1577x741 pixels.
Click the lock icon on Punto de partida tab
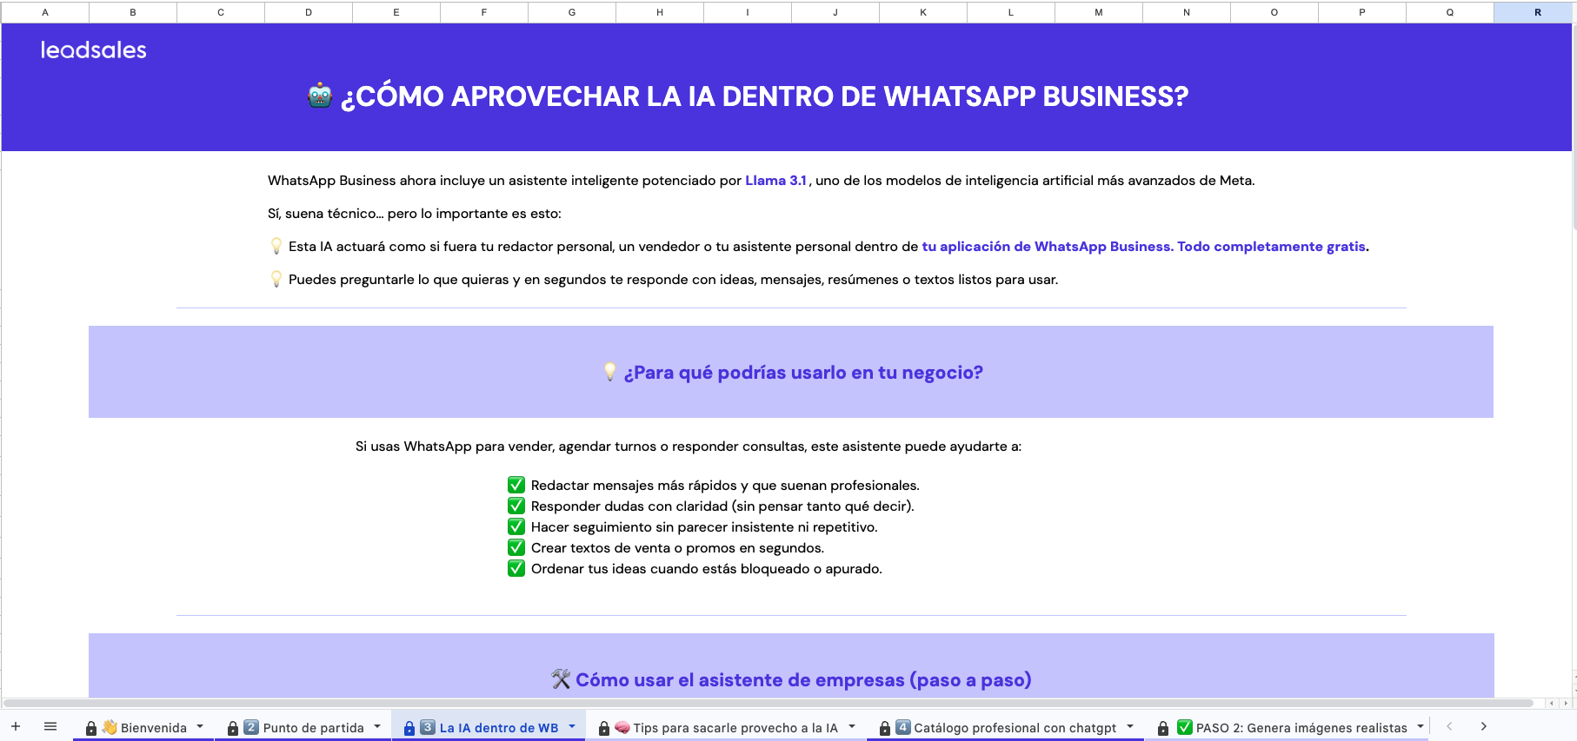tap(233, 728)
